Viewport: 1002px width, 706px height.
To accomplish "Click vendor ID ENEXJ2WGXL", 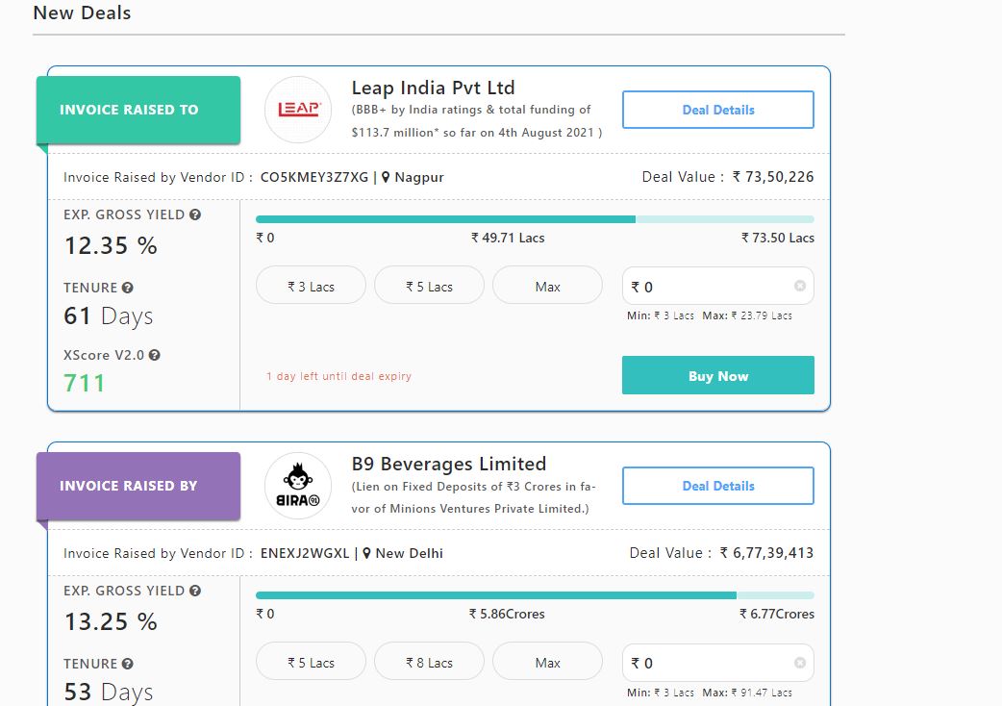I will [x=305, y=553].
